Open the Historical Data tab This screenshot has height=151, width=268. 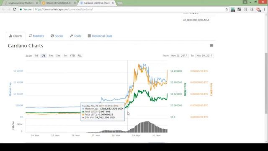[x=100, y=36]
